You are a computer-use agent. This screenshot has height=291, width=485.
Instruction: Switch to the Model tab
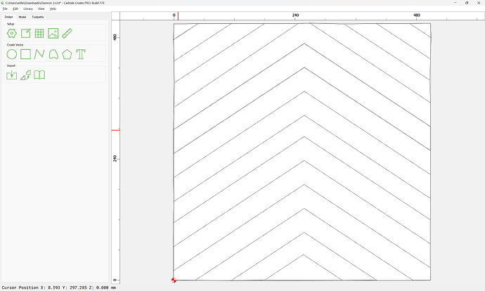coord(22,17)
